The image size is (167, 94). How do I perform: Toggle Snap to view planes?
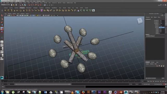pyautogui.click(x=38, y=5)
